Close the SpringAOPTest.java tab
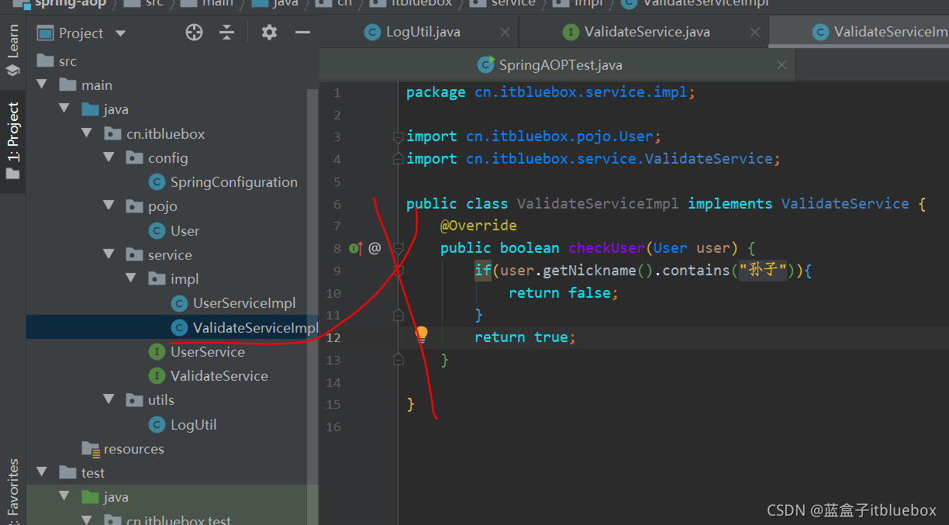Screen dimensions: 949x525 tap(782, 65)
